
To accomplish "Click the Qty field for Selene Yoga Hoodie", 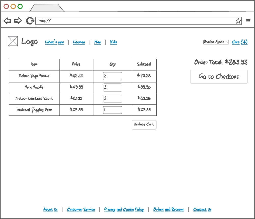I will pos(112,76).
